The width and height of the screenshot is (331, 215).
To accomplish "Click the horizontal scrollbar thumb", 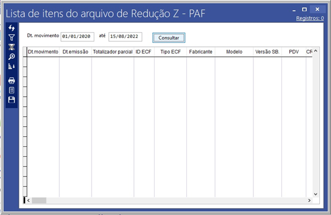I will [39, 200].
